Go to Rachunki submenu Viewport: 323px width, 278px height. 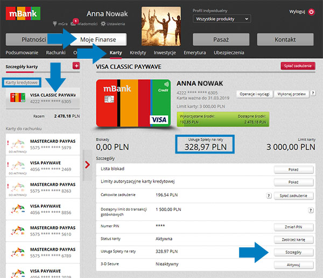pos(55,53)
